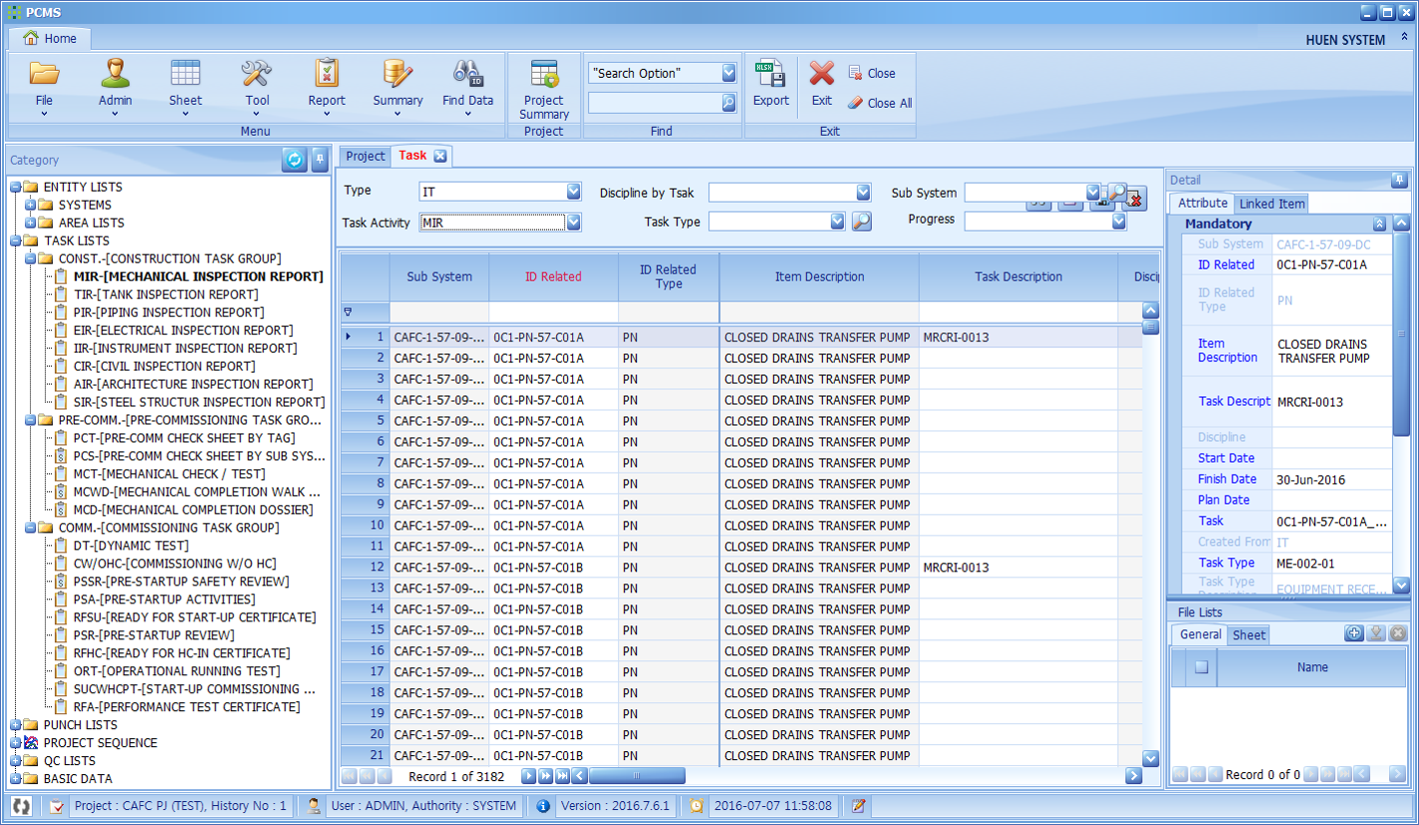Select PIR-[PIPING INSPECTION REPORT] in tree

point(168,313)
